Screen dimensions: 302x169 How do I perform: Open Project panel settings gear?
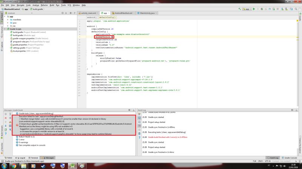[71, 13]
